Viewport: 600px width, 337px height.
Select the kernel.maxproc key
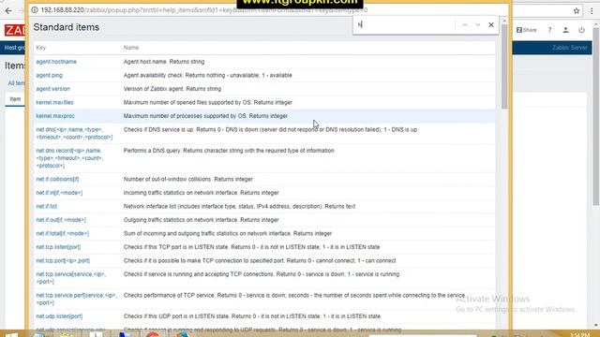pos(55,116)
